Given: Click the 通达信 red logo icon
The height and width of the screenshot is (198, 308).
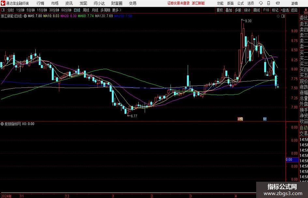Looking at the screenshot, I should (3, 3).
